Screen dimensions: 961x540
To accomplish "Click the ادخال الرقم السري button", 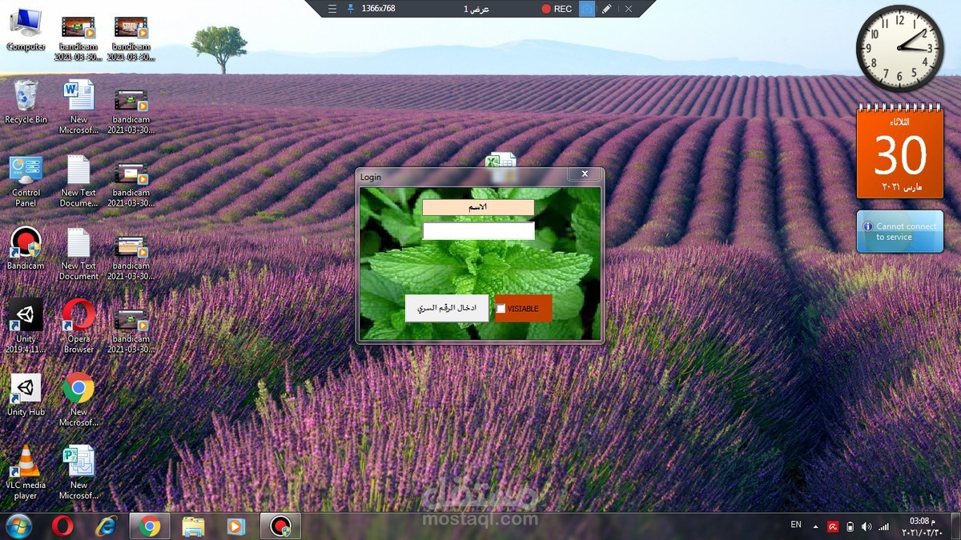I will click(447, 308).
